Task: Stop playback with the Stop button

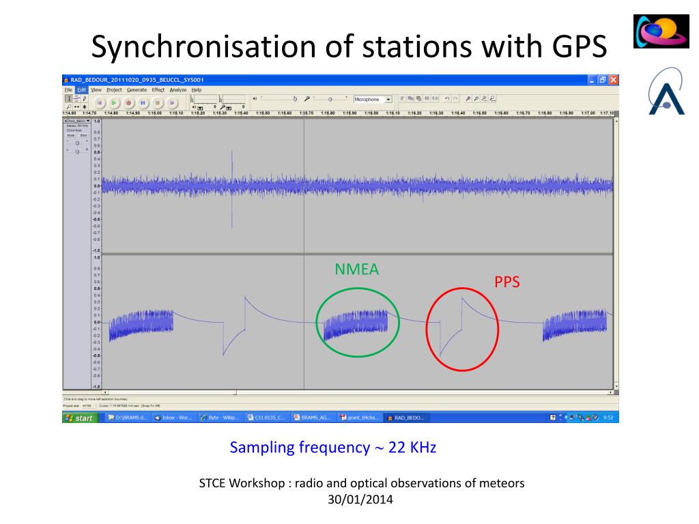Action: tap(158, 103)
